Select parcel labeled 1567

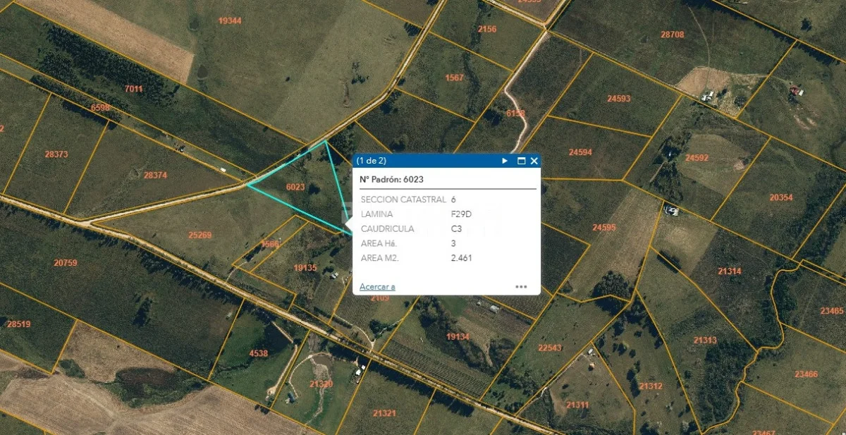click(x=455, y=78)
